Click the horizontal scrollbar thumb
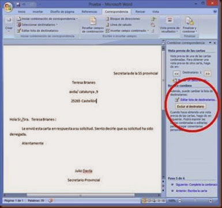This screenshot has width=222, height=208. point(80,195)
